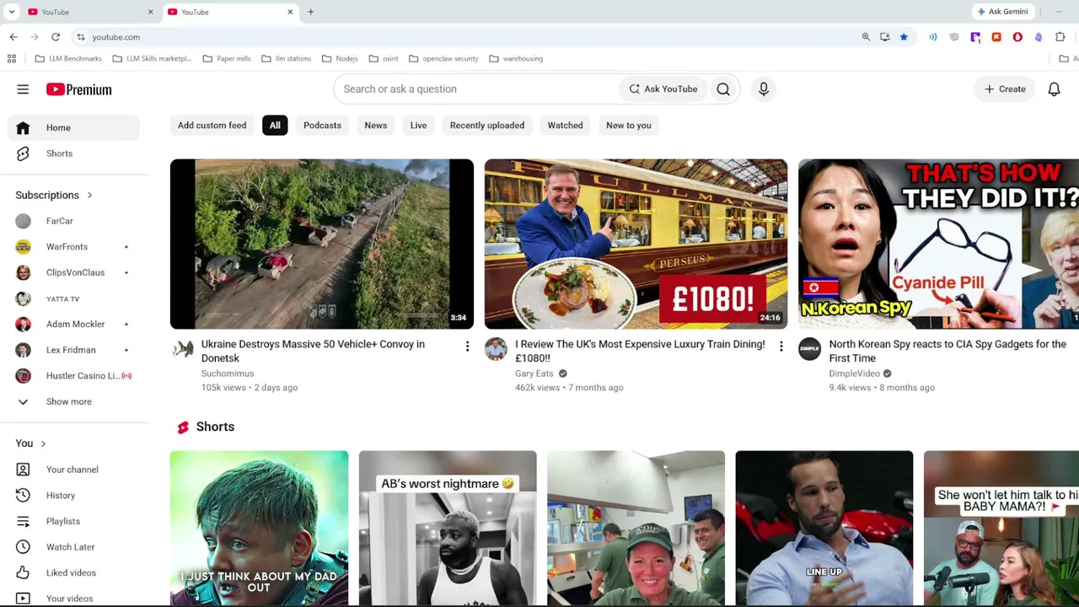The width and height of the screenshot is (1079, 607).
Task: Open the History clock icon
Action: pyautogui.click(x=23, y=496)
